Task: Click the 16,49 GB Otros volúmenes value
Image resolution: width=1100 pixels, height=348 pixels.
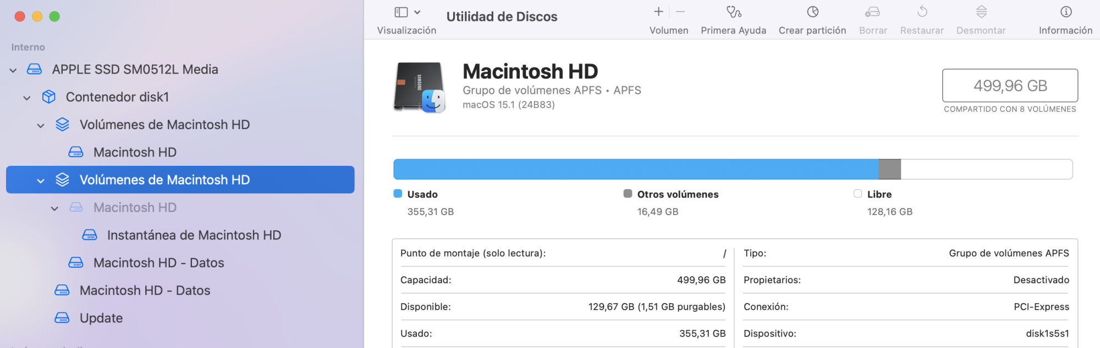Action: point(658,212)
